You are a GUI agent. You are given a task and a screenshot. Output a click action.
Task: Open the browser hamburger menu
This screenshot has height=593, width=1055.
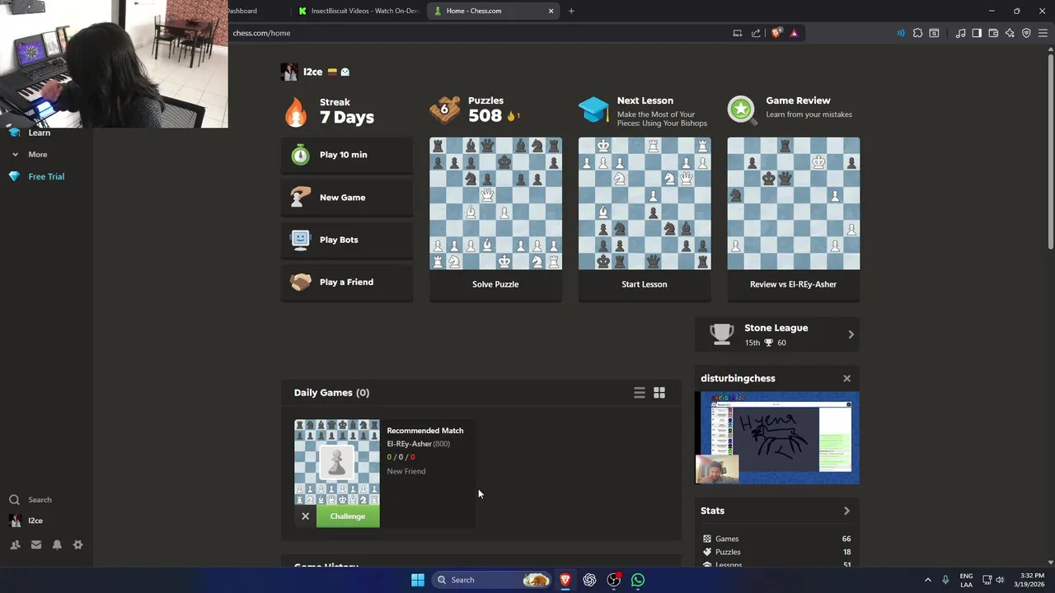click(1043, 33)
